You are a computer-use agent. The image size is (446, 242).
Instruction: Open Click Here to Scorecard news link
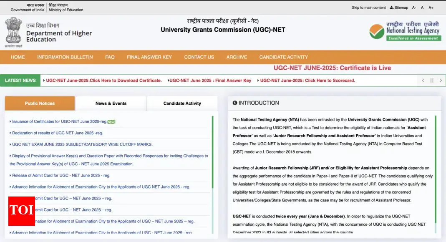pyautogui.click(x=307, y=81)
